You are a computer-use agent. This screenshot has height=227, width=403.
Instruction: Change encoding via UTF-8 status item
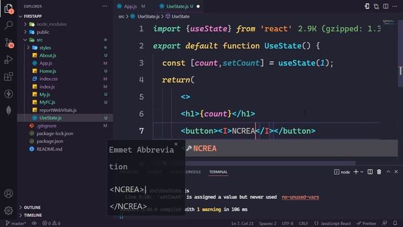tap(287, 223)
